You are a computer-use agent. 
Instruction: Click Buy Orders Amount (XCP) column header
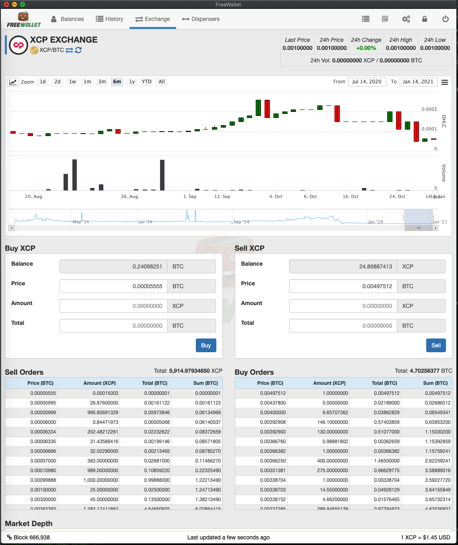tap(329, 383)
